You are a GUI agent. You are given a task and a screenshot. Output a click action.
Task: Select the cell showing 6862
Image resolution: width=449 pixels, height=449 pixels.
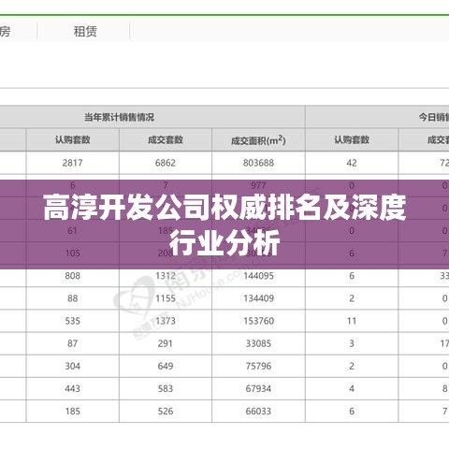click(x=166, y=163)
